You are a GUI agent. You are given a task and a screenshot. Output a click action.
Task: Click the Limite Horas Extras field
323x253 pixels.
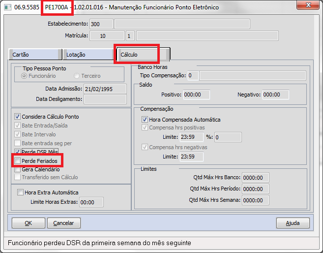pos(91,202)
